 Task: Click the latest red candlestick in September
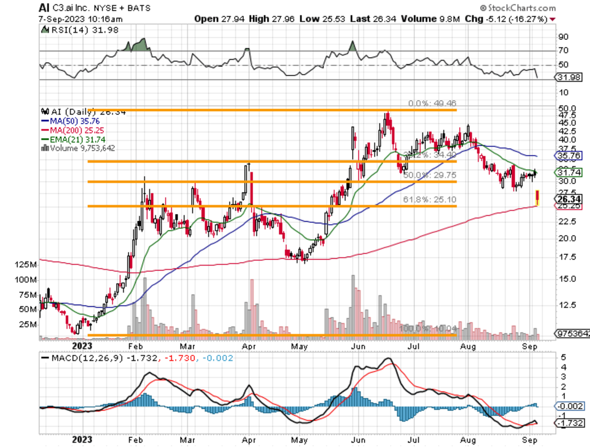click(538, 198)
